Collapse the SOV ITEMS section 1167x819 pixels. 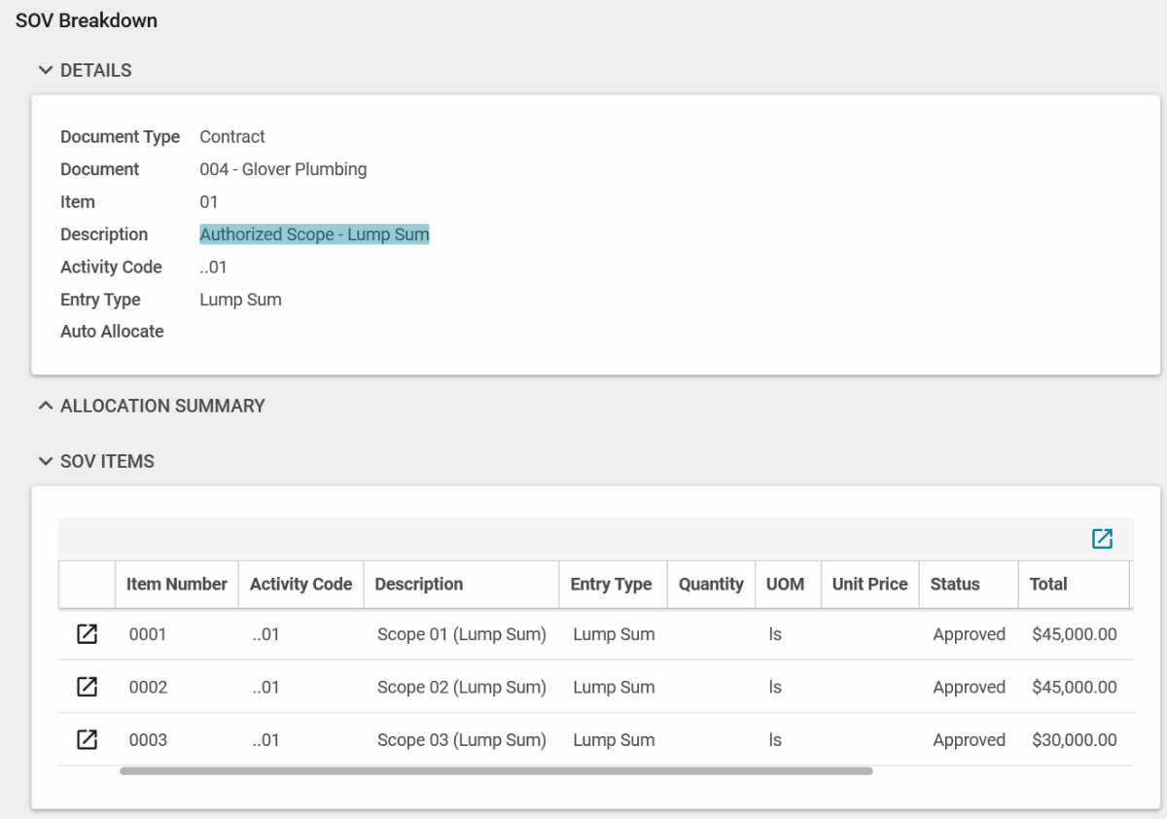coord(45,461)
